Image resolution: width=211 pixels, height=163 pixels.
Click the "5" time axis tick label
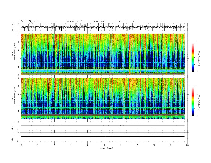pyautogui.click(x=104, y=145)
